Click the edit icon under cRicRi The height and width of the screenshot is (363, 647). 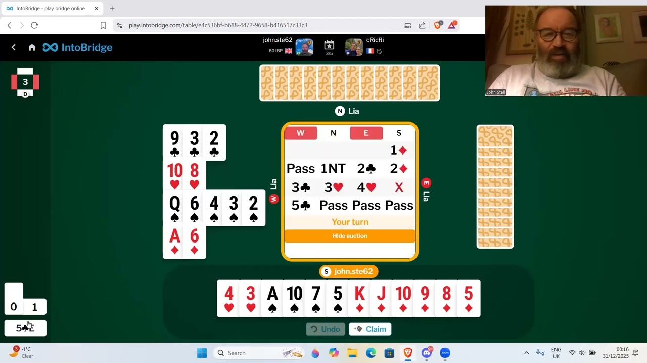[380, 51]
